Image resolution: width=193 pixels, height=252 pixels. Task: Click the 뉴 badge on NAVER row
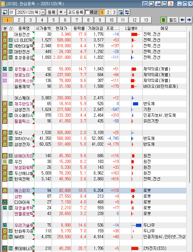10,237
